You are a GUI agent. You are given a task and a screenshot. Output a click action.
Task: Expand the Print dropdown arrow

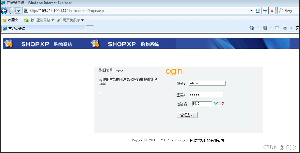[x=291, y=28]
